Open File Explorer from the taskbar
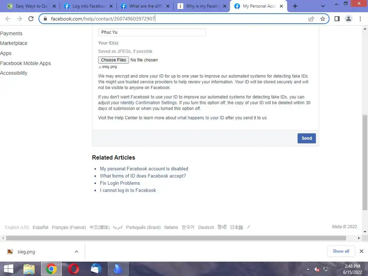368x276 pixels. tap(29, 269)
